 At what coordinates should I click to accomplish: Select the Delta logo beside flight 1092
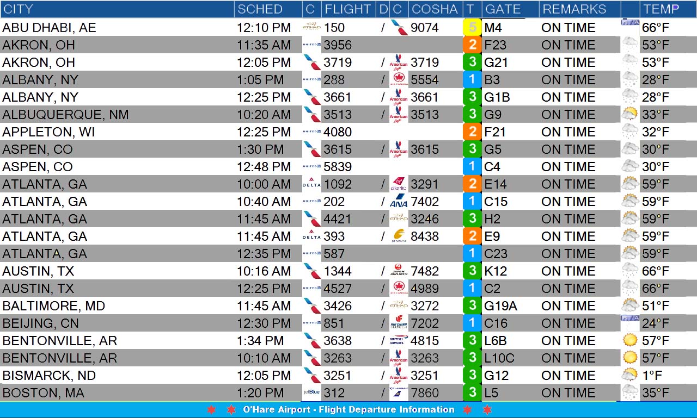click(311, 184)
